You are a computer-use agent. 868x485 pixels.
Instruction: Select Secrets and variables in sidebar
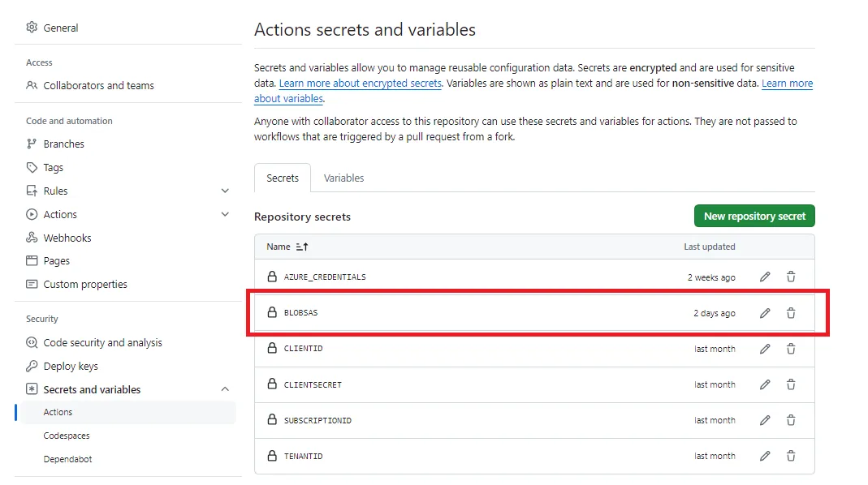92,389
